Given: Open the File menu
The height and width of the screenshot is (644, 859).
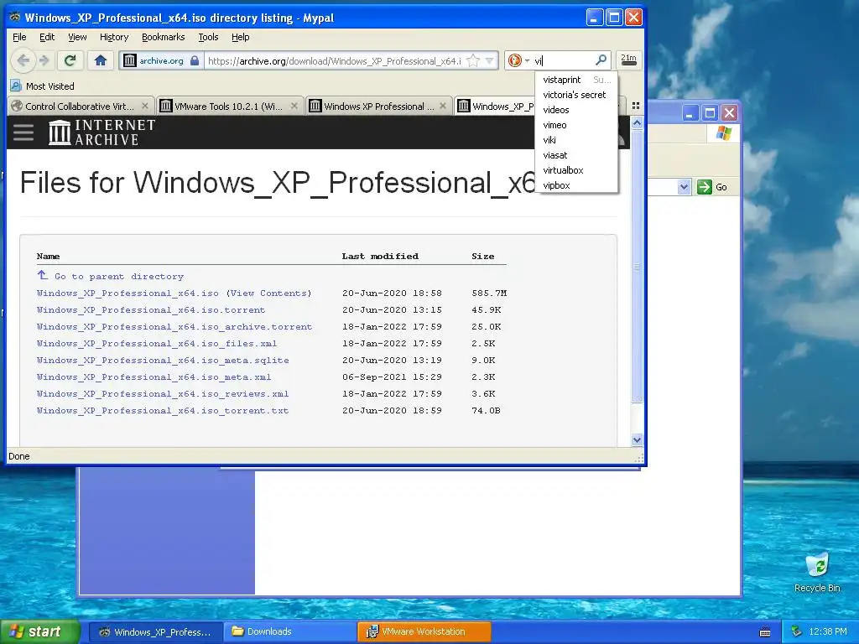Looking at the screenshot, I should tap(19, 37).
